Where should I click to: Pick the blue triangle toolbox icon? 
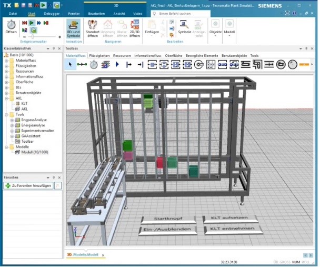point(117,64)
